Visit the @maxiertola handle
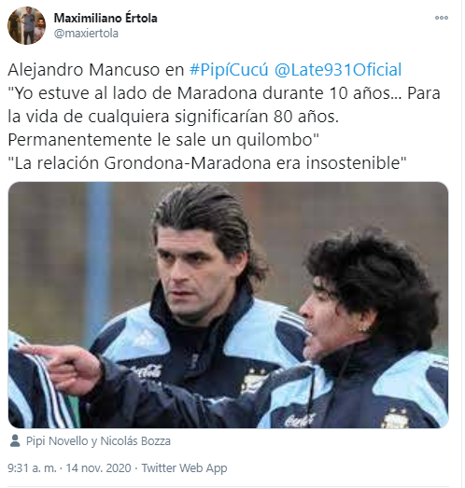This screenshot has height=488, width=465. pos(86,34)
